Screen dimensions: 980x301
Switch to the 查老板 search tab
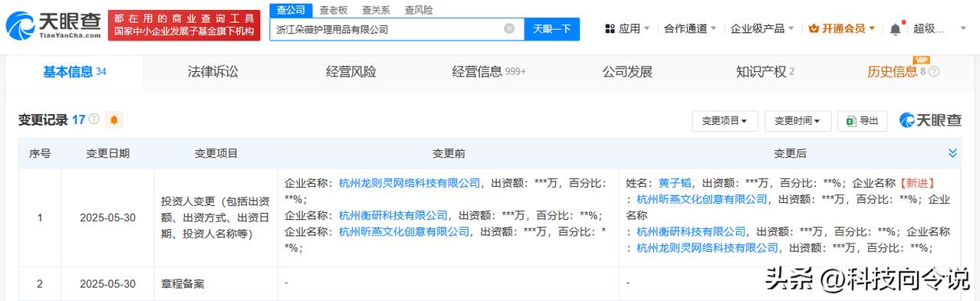point(333,10)
